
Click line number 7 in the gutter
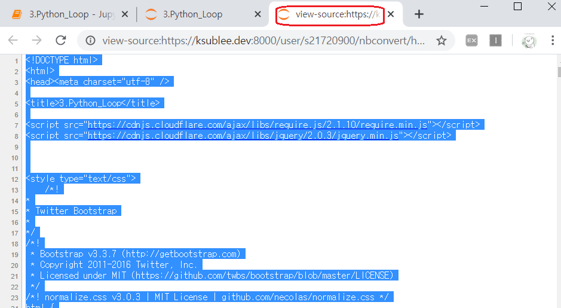click(16, 126)
